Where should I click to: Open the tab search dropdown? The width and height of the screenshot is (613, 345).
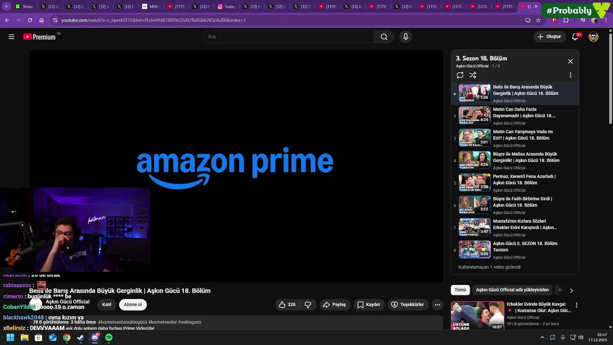[6, 7]
